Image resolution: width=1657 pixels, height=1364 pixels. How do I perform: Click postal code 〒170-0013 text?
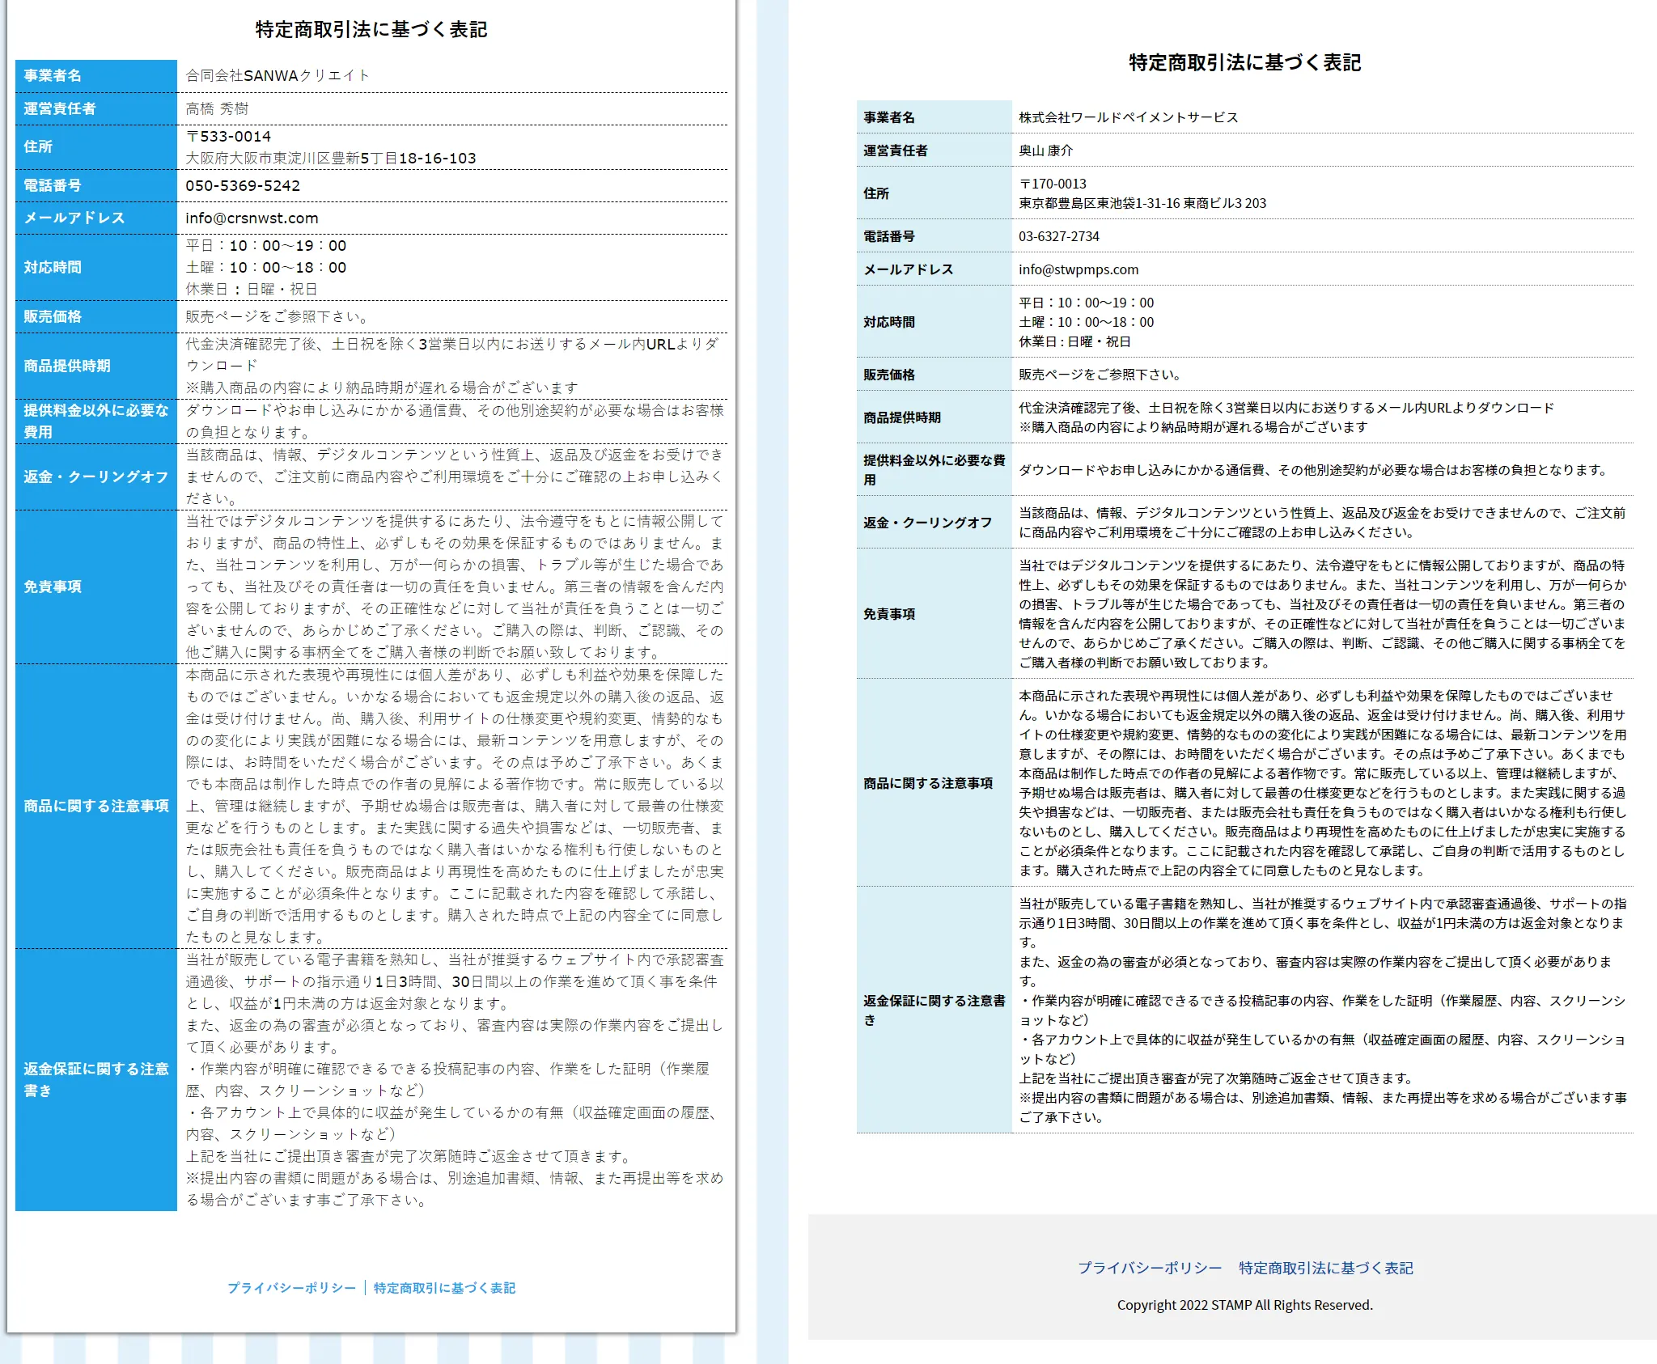coord(1052,184)
